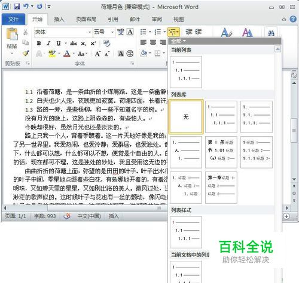Image resolution: width=299 pixels, height=283 pixels.
Task: Click the text highlight color marker
Action: pyautogui.click(x=52, y=53)
